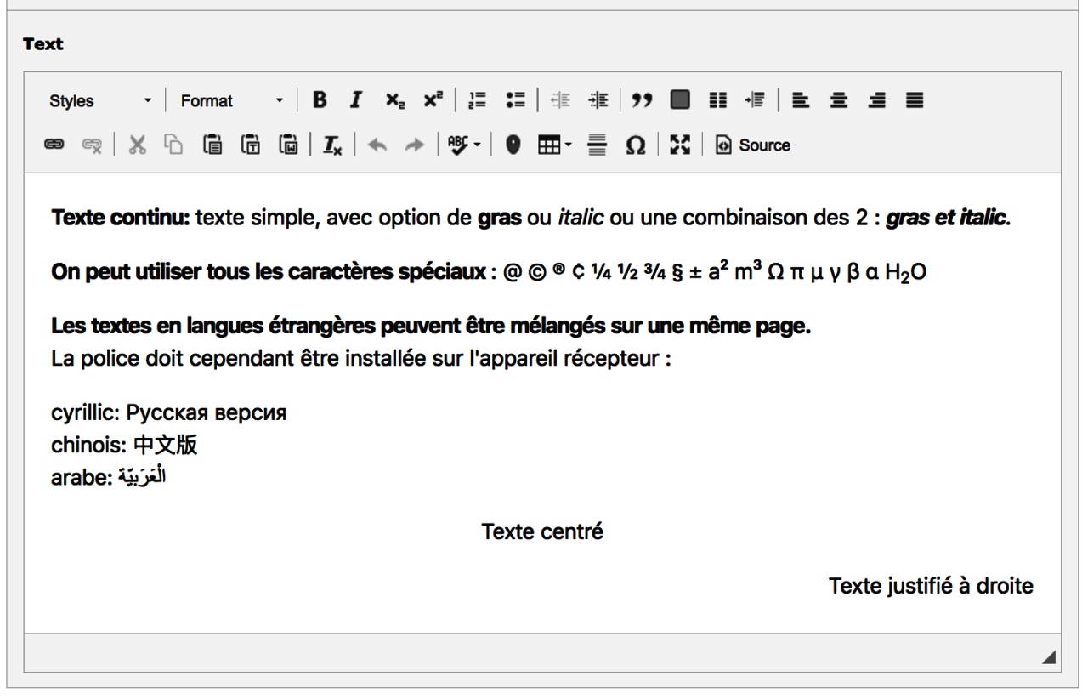
Task: Click the Block Quote icon
Action: click(x=643, y=101)
